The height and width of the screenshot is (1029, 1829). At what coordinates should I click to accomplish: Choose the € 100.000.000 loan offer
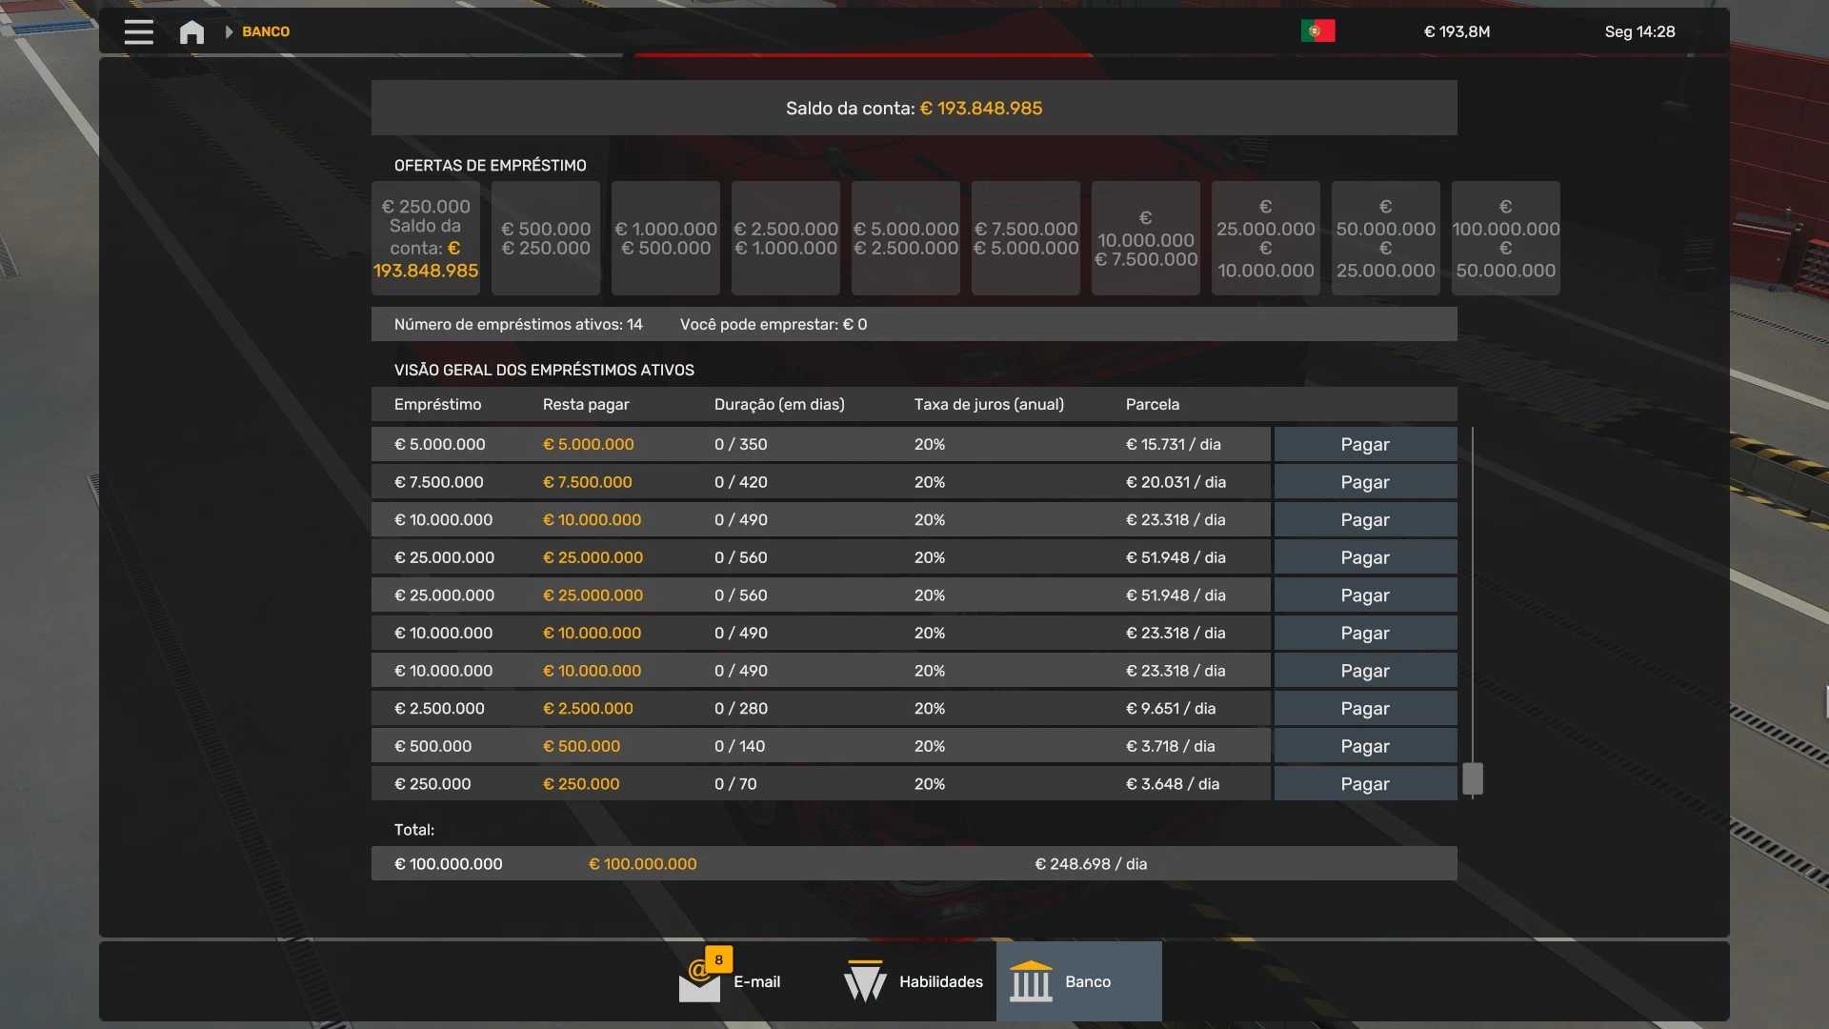pyautogui.click(x=1505, y=238)
